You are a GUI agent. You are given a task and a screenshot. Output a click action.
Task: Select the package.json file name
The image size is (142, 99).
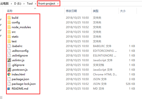[x=20, y=79]
